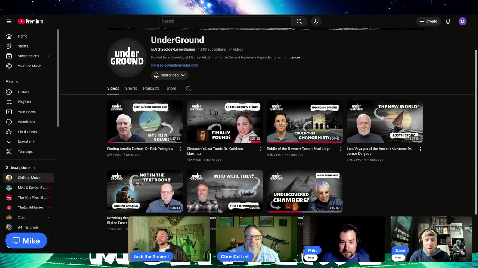Click the sidebar scrollbar
The image size is (478, 268).
[58, 78]
